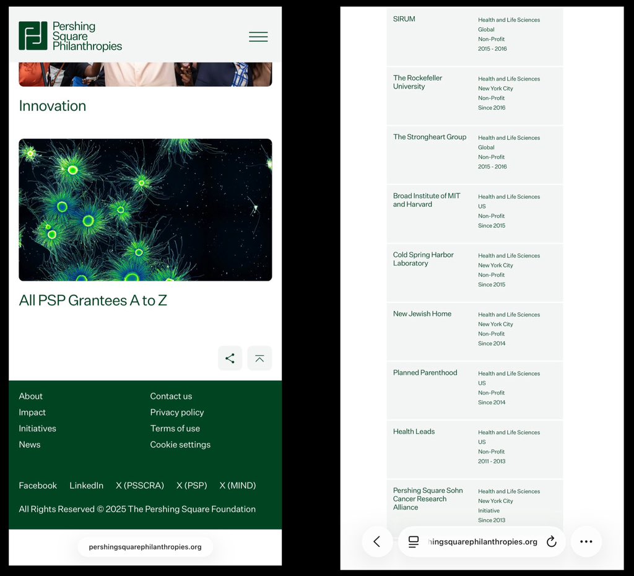This screenshot has height=576, width=634.
Task: Select the Health Leads grantee
Action: coord(414,432)
